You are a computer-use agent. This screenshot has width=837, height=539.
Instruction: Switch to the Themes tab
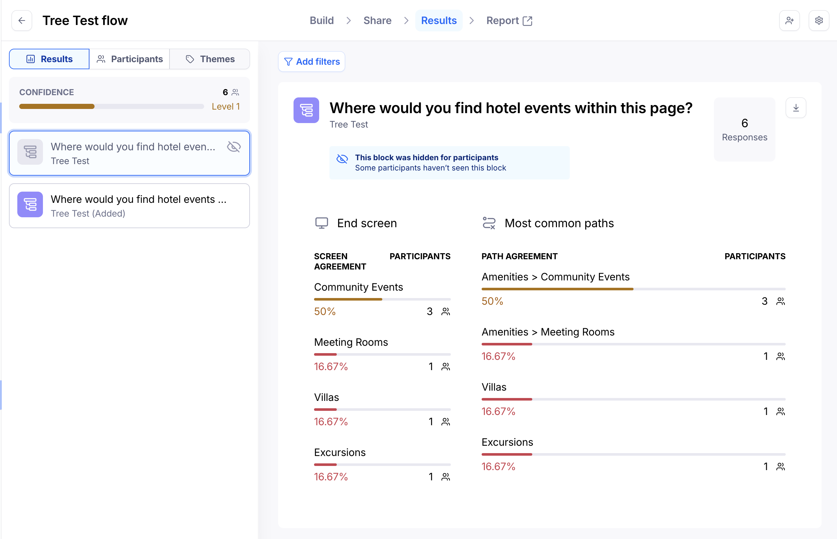point(210,59)
